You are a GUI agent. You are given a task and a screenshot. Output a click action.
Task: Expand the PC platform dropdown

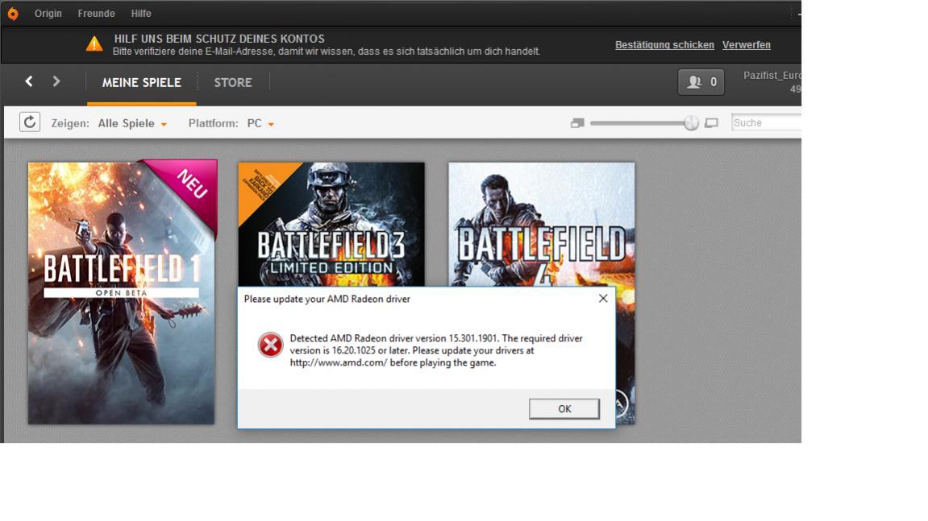(x=260, y=123)
